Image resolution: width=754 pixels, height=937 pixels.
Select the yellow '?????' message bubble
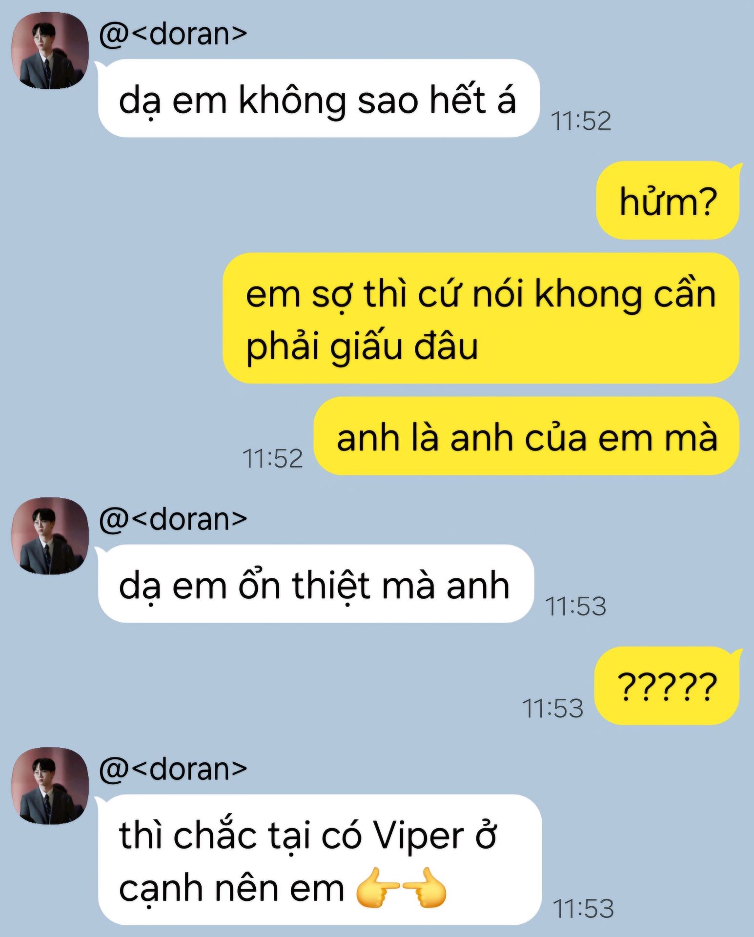coord(667,686)
